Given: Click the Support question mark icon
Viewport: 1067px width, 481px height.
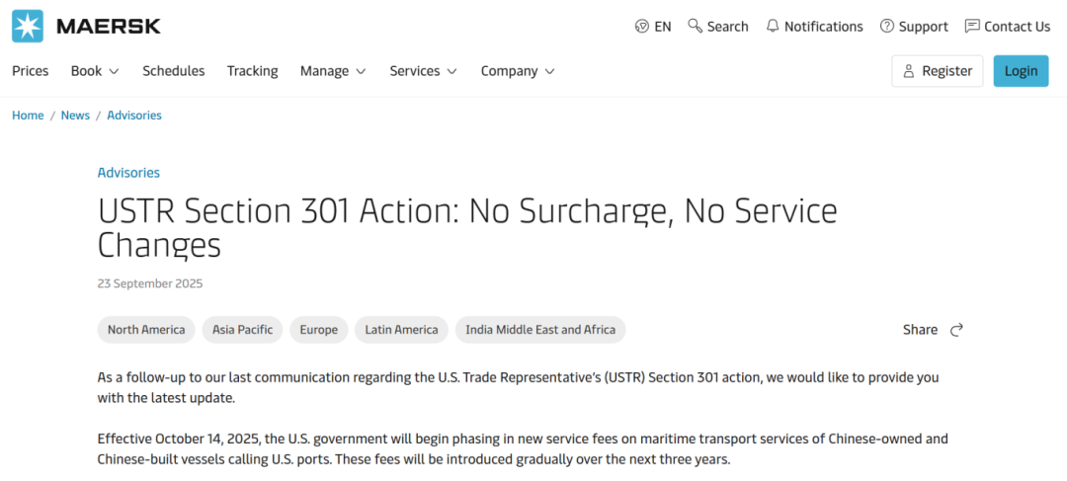Looking at the screenshot, I should [887, 27].
